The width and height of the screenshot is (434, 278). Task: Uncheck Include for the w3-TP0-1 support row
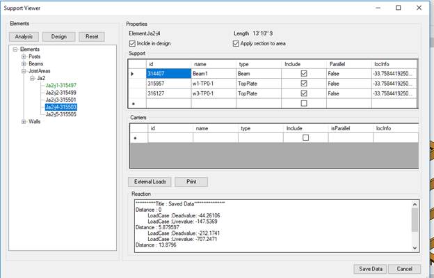click(304, 93)
